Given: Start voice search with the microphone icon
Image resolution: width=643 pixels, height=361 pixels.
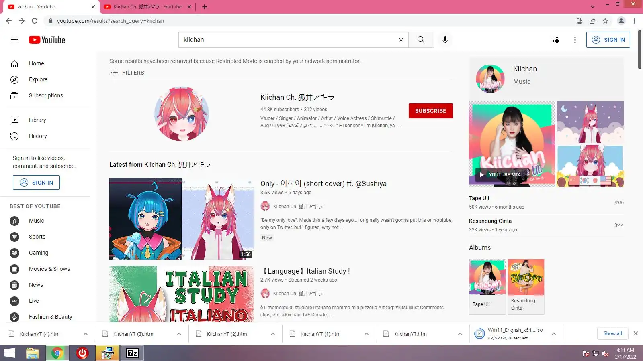Looking at the screenshot, I should 445,40.
